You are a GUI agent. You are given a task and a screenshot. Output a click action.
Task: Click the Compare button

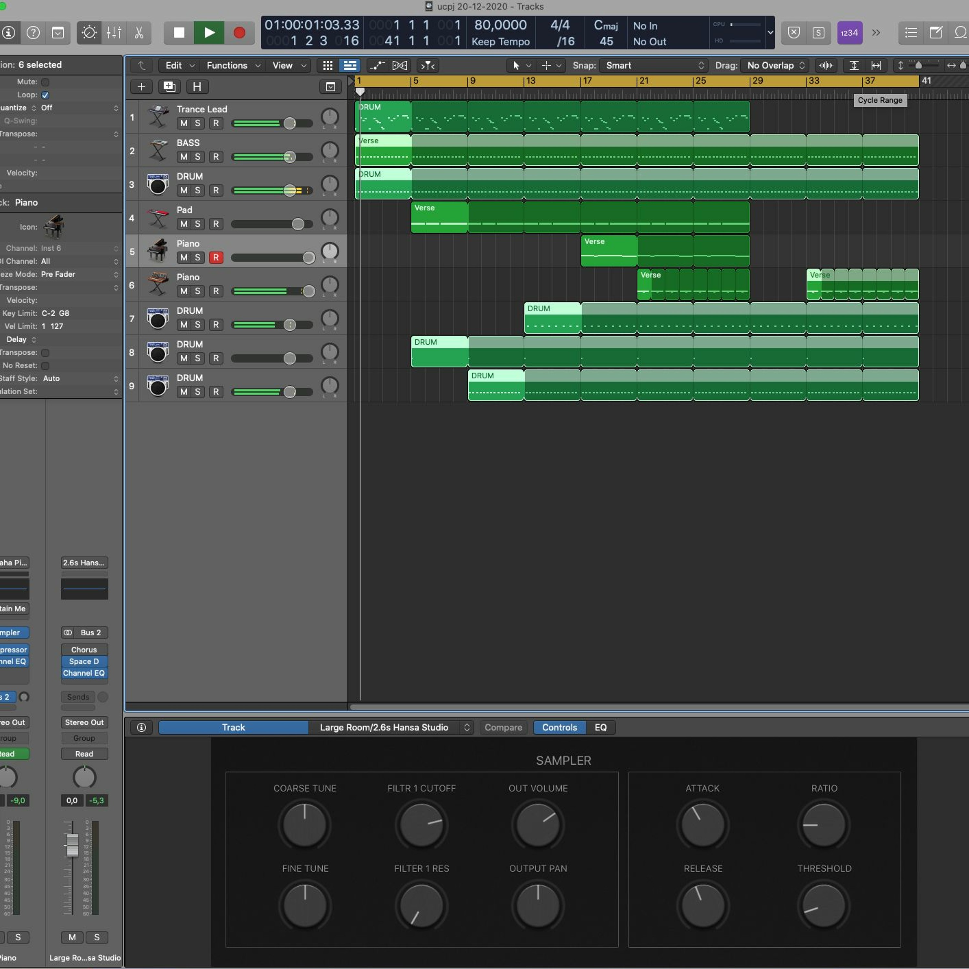(x=503, y=727)
